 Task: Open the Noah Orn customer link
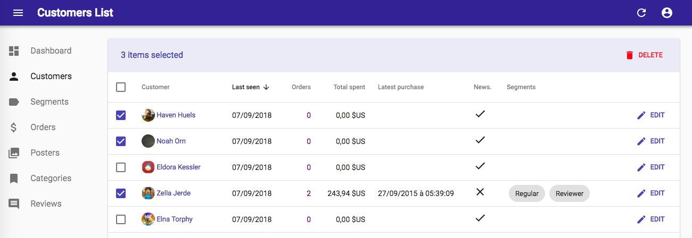click(x=171, y=141)
